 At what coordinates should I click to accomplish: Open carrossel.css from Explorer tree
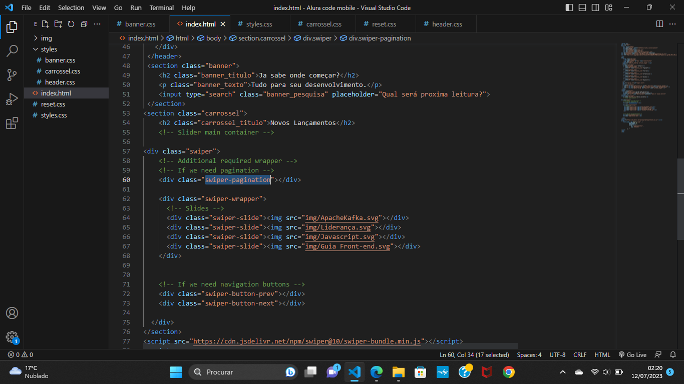click(66, 71)
